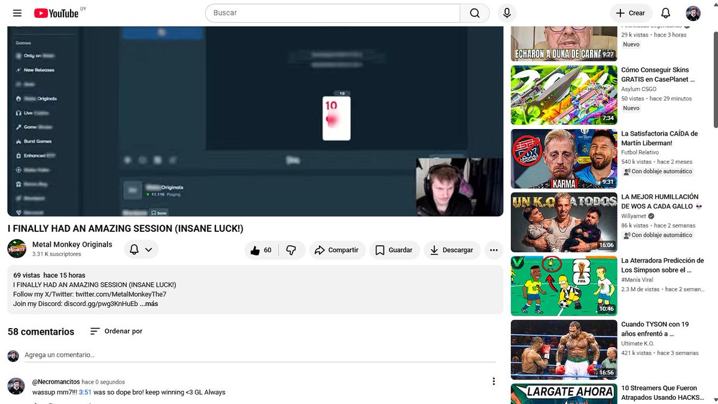Open LARGATE AHORA thumbnail
The image size is (718, 404).
pyautogui.click(x=564, y=394)
